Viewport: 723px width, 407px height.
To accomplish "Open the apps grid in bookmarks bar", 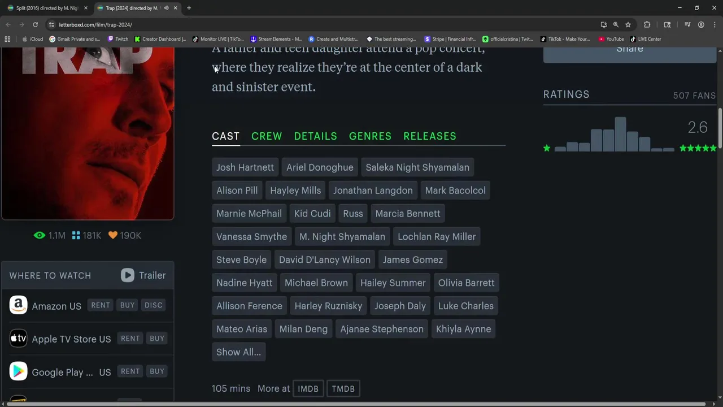I will click(x=7, y=39).
